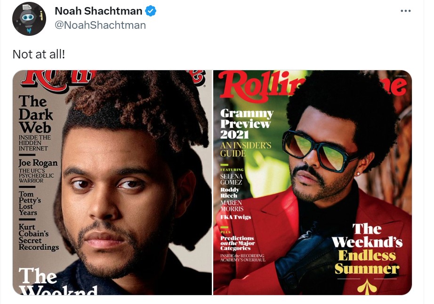The image size is (434, 304).
Task: Open the Noah Shachtman display name link
Action: (98, 11)
